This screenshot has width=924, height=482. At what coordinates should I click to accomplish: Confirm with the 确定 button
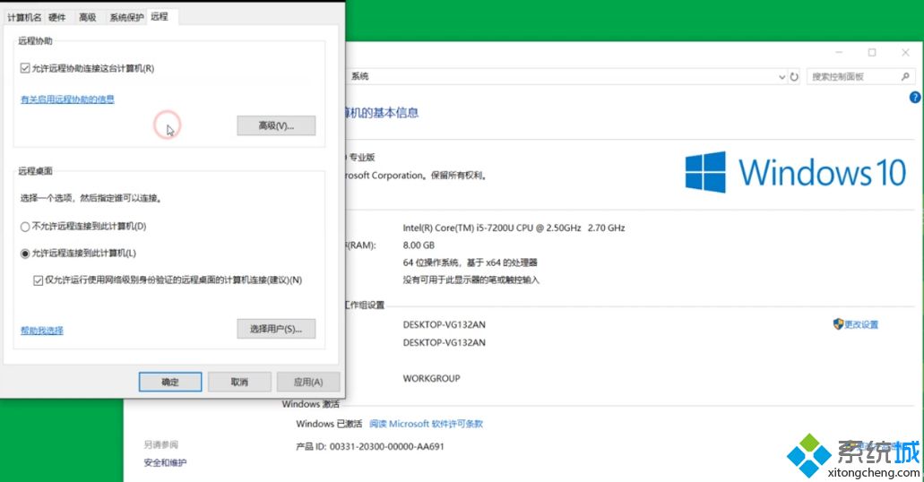(170, 382)
